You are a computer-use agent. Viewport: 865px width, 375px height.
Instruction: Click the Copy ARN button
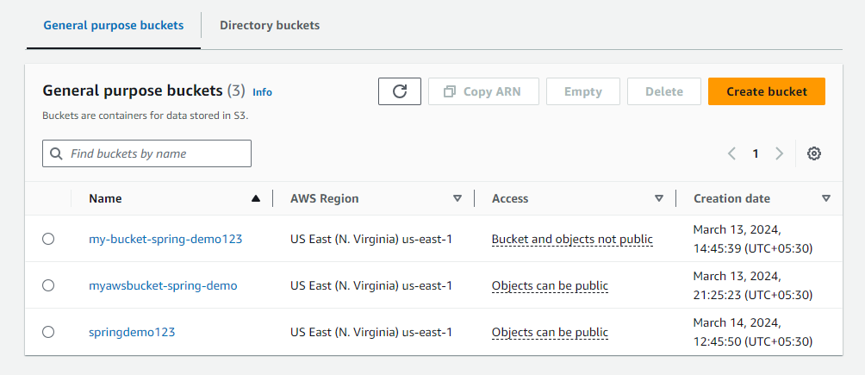(483, 91)
